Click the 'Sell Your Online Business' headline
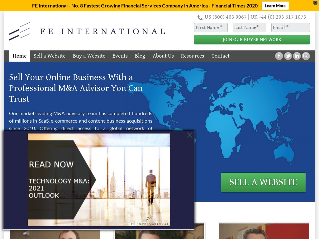This screenshot has height=239, width=319. point(76,88)
